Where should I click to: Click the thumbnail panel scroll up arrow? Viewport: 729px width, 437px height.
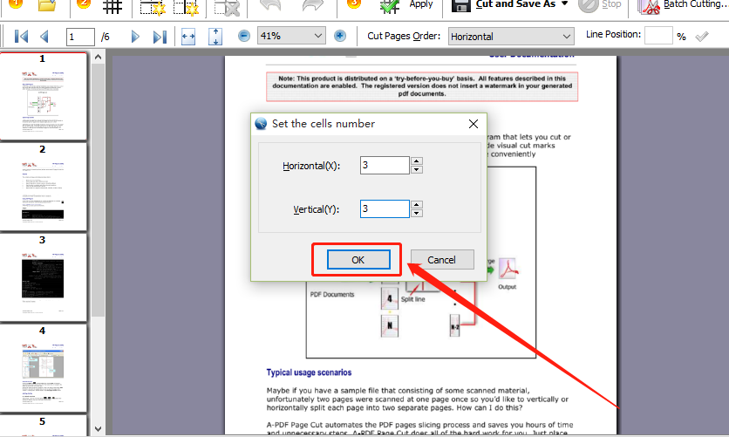[x=98, y=58]
